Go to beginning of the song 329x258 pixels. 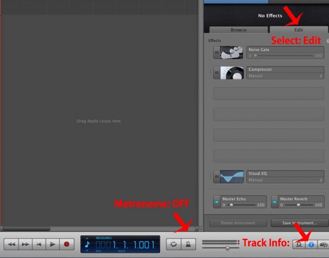(x=39, y=244)
